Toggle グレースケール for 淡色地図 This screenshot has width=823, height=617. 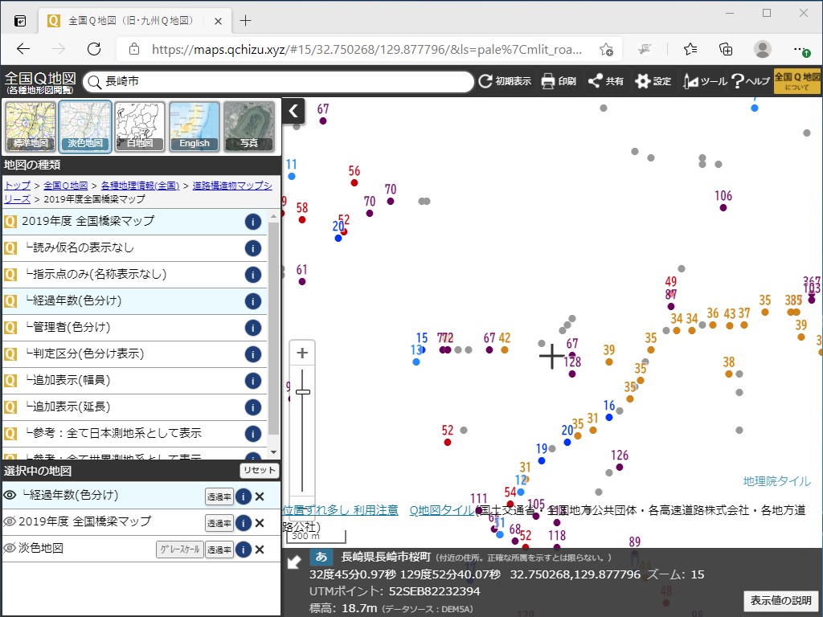click(x=181, y=549)
